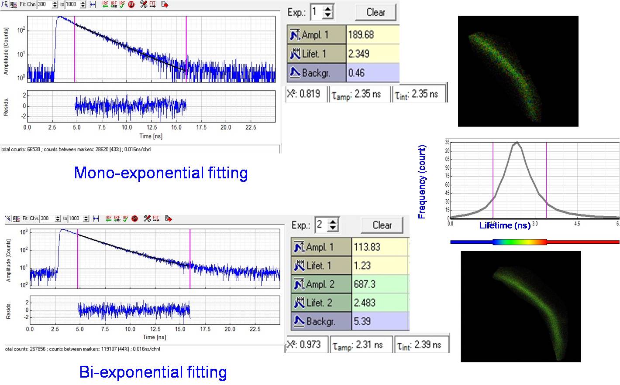620x385 pixels.
Task: Select the Lifet. 1 value 1.23
Action: point(380,266)
